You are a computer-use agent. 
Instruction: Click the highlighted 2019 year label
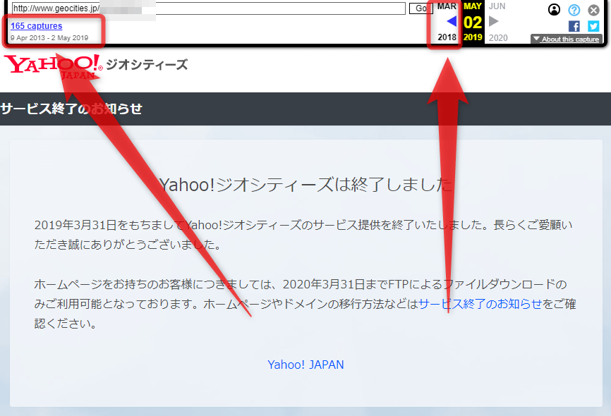[473, 37]
